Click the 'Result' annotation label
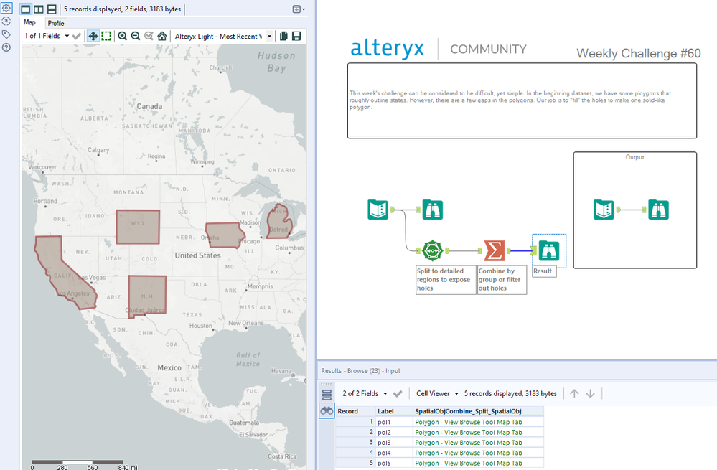717x470 pixels. 544,271
